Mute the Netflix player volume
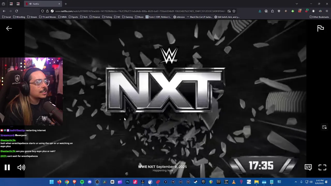The width and height of the screenshot is (331, 186). [x=21, y=167]
